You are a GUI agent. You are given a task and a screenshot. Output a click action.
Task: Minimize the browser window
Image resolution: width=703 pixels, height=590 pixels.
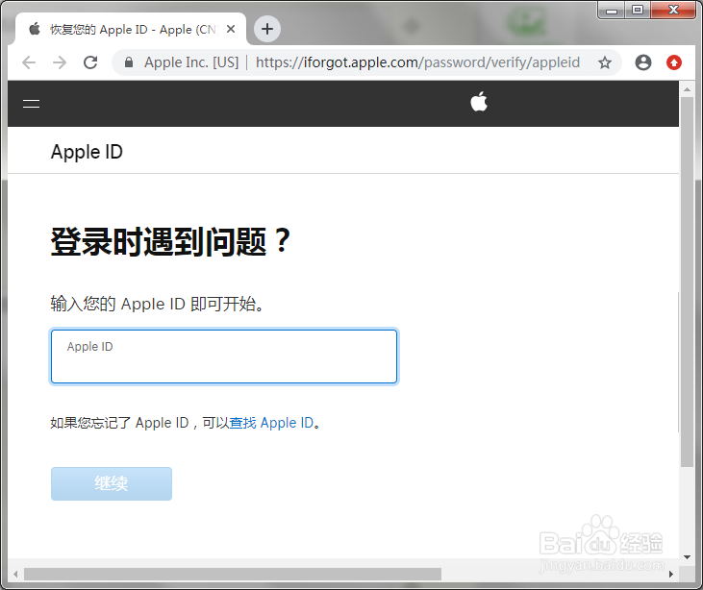click(611, 10)
